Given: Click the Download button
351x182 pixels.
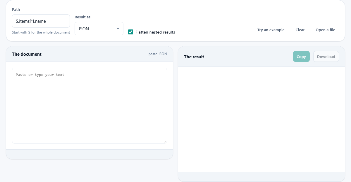Looking at the screenshot, I should tap(326, 57).
